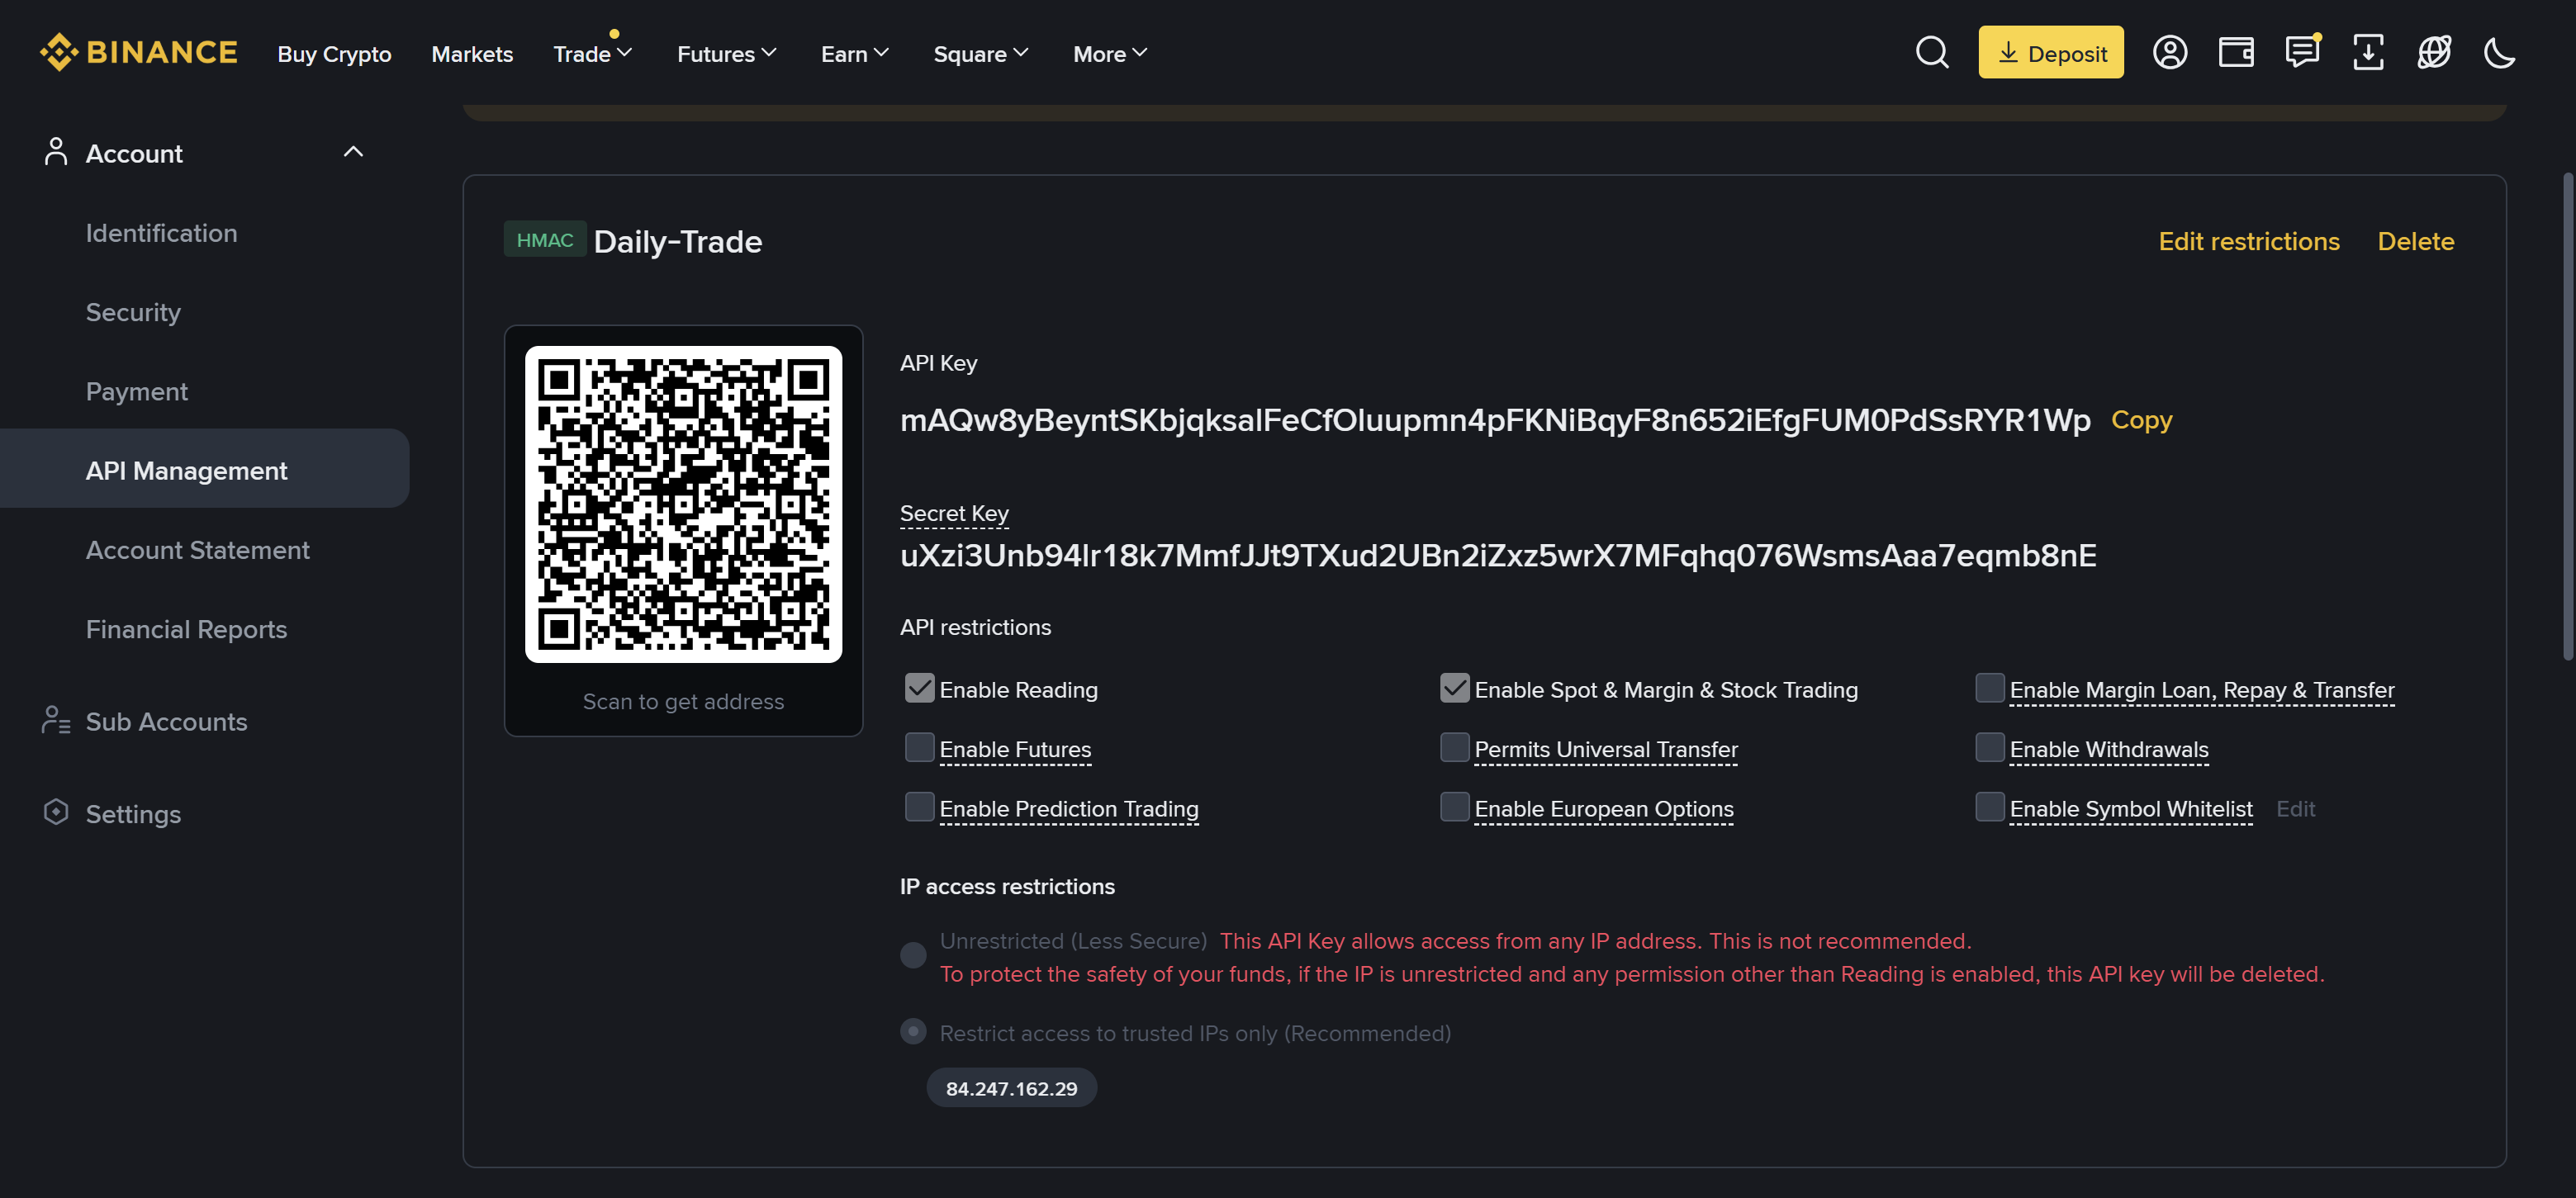Screen dimensions: 2576x1198
Task: Click the Settings hexagon icon
Action: point(56,812)
